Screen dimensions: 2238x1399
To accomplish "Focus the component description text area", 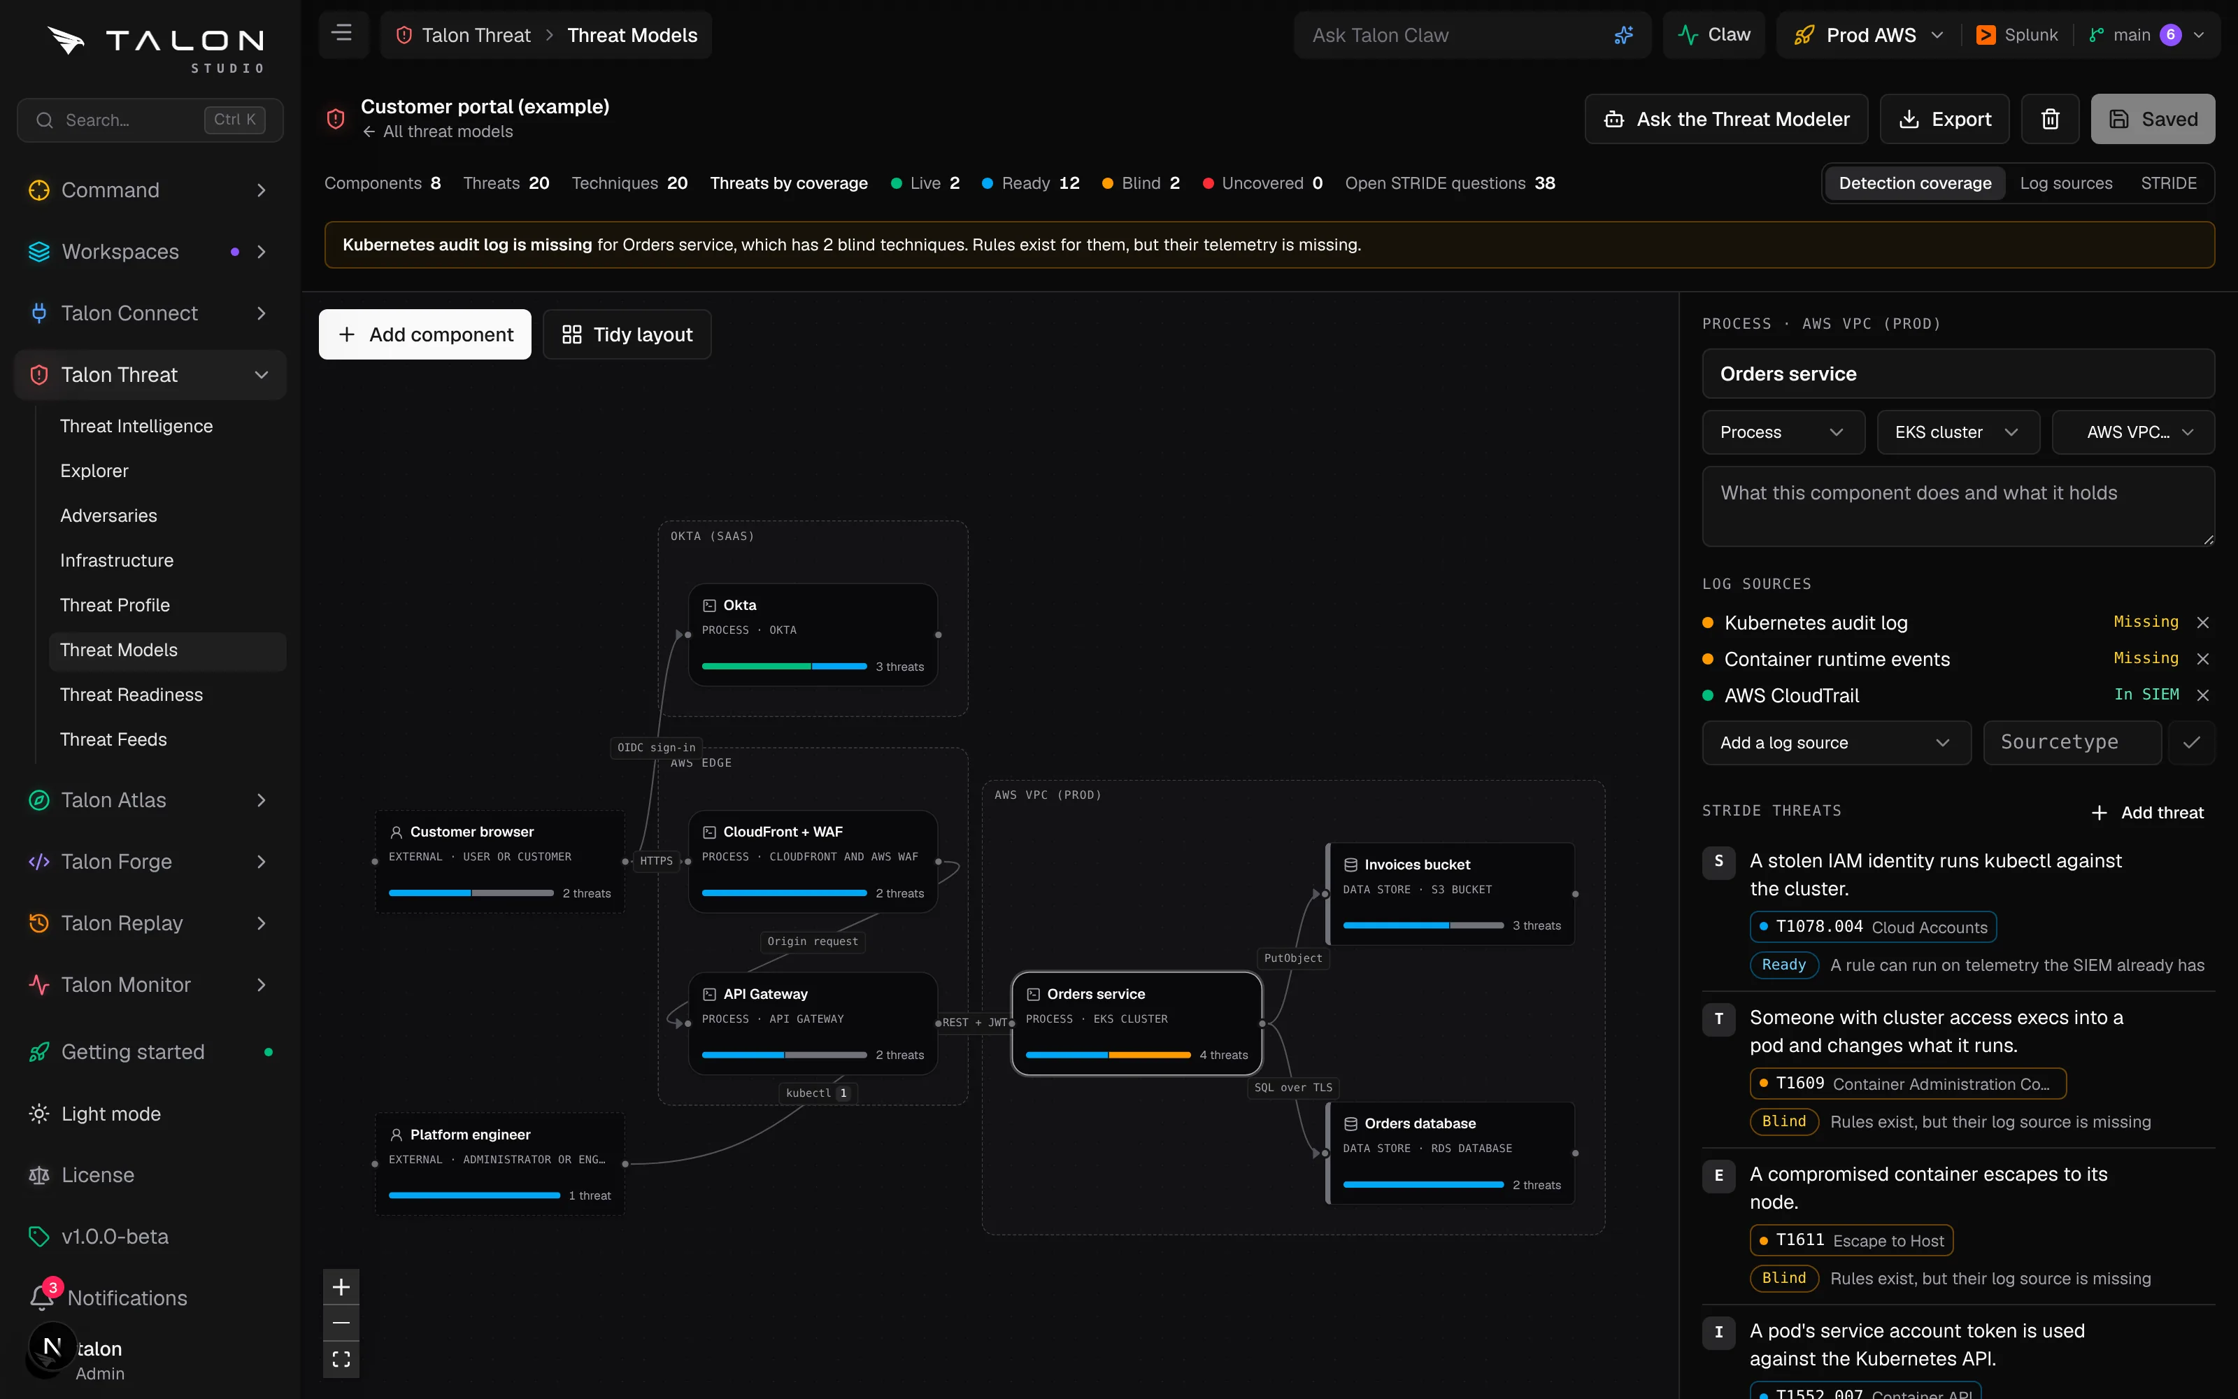I will click(1958, 506).
